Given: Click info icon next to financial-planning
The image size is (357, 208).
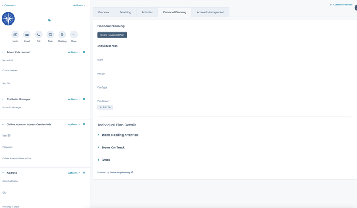Looking at the screenshot, I should [132, 172].
